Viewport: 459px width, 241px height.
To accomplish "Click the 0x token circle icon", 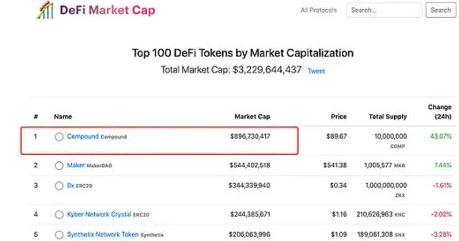I will tap(59, 186).
